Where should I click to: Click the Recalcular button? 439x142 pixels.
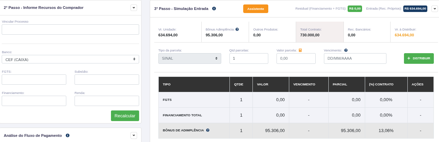click(x=125, y=116)
